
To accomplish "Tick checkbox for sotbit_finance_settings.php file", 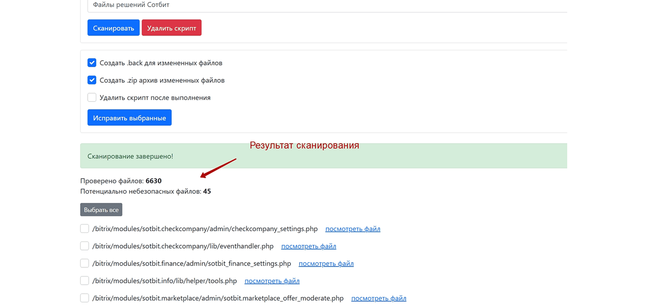I will (84, 263).
